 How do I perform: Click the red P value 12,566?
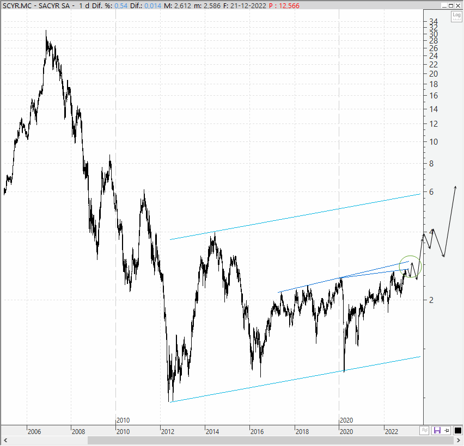click(x=289, y=5)
